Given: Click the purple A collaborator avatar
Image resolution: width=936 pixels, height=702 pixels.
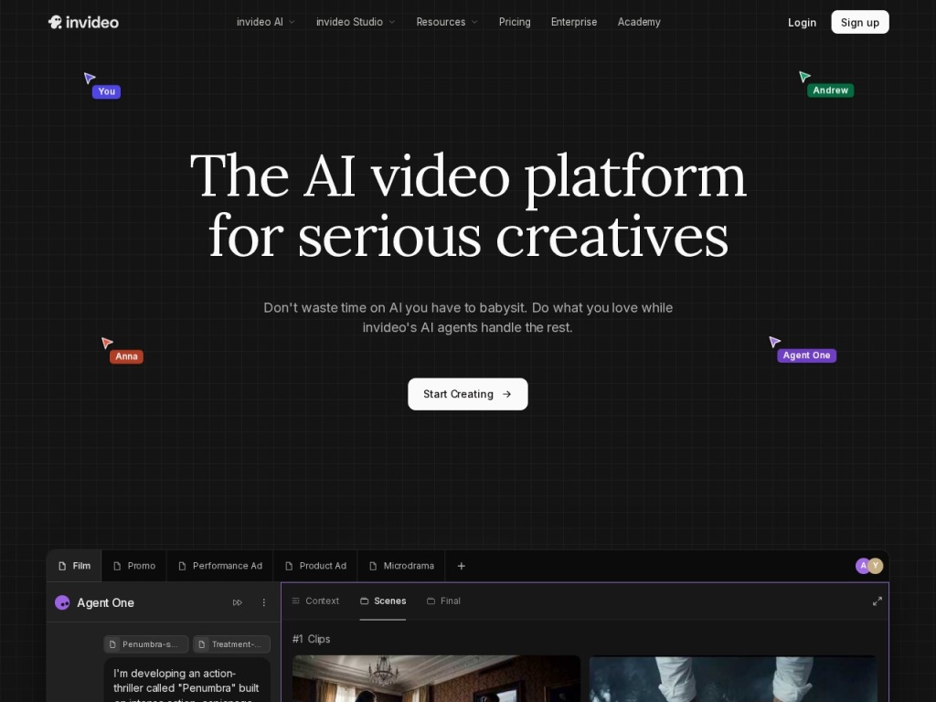Looking at the screenshot, I should (863, 566).
